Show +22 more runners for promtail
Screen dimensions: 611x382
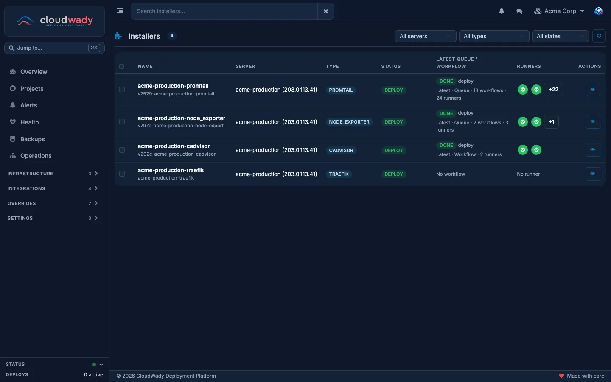553,90
